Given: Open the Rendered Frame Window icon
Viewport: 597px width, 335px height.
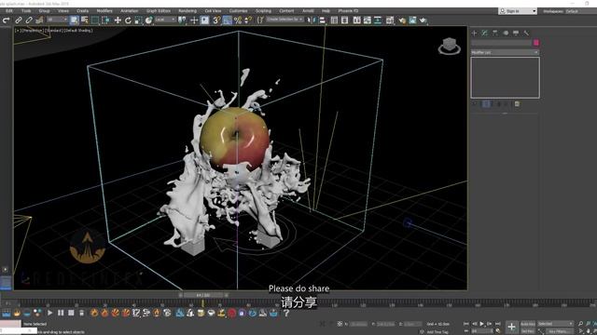Looking at the screenshot, I should click(x=412, y=20).
